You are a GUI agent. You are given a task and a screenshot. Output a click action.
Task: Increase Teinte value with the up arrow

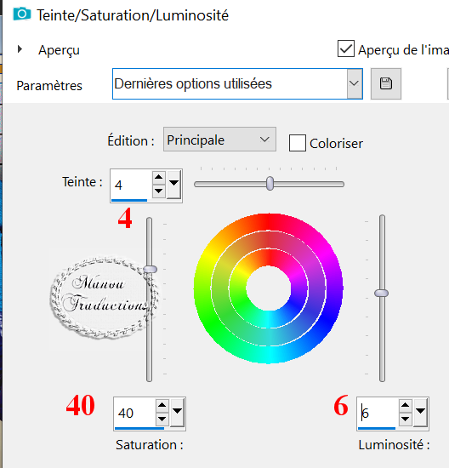tap(158, 177)
